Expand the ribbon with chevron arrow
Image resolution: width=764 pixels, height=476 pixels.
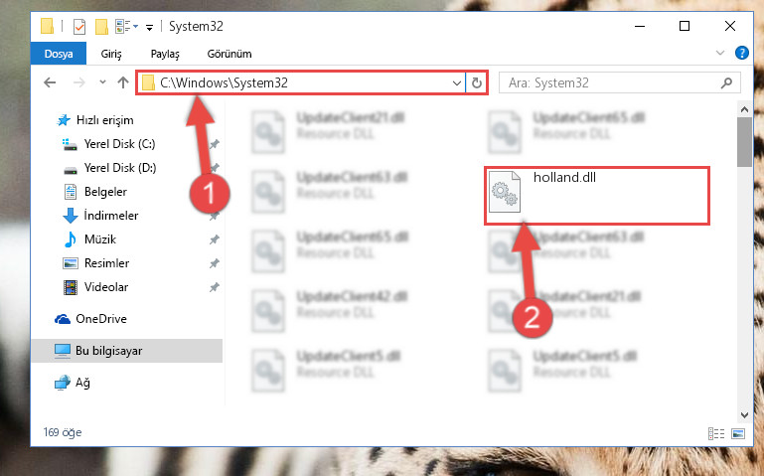720,53
